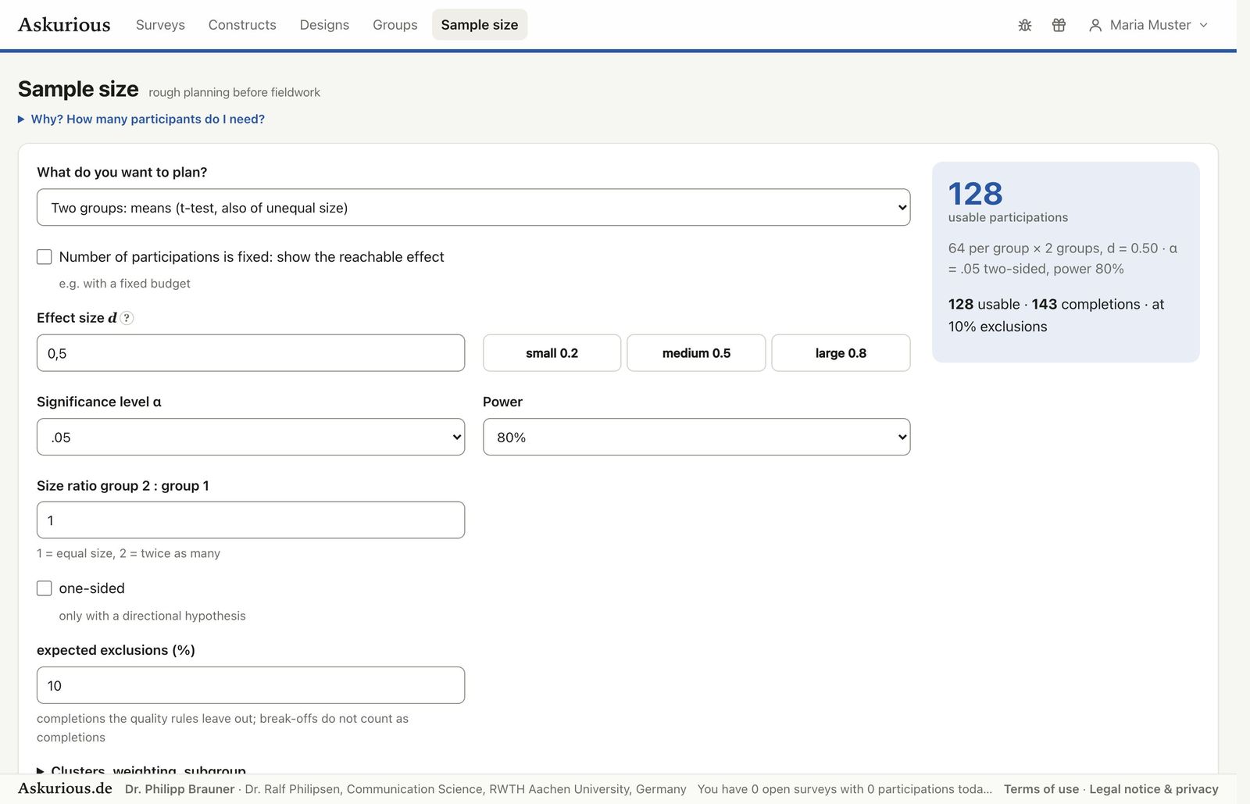Click the Askurious logo
Screen dimensions: 1250x804
(x=64, y=25)
